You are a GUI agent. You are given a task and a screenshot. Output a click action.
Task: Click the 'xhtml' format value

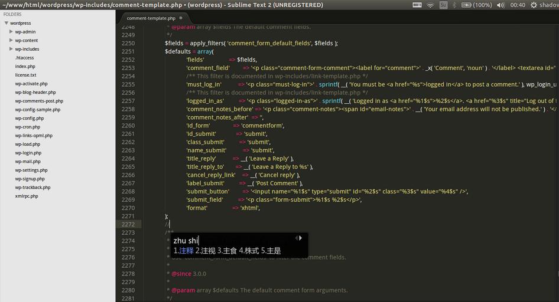(249, 208)
